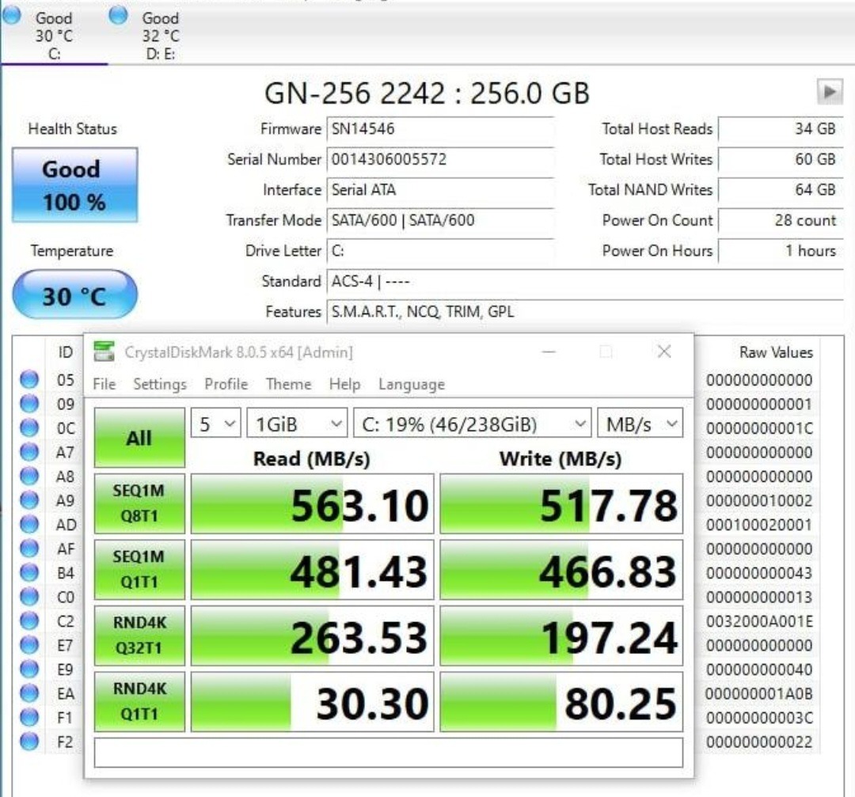Click status circle for attribute 05

pyautogui.click(x=29, y=379)
